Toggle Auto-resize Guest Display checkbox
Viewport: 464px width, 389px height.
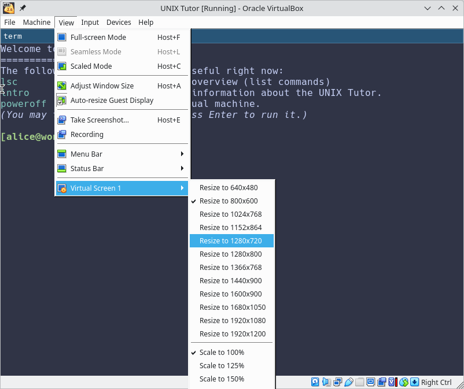[x=61, y=100]
